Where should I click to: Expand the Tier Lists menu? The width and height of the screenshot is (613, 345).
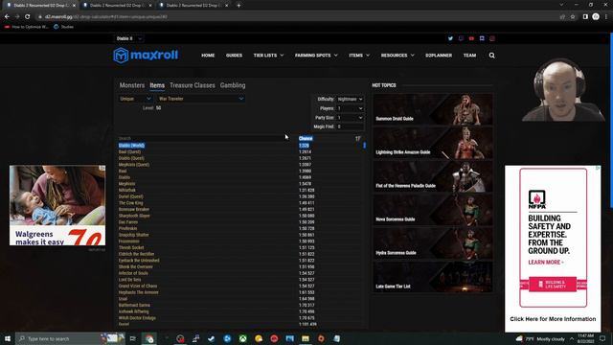point(268,56)
